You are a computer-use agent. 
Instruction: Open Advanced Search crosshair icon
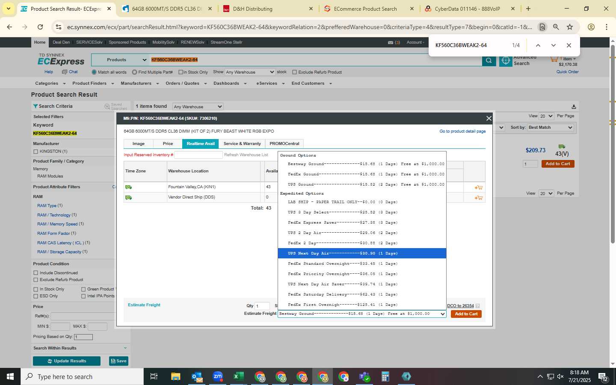pyautogui.click(x=506, y=61)
